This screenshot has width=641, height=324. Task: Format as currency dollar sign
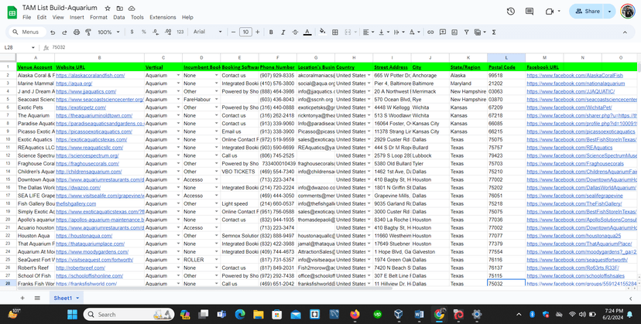[132, 32]
